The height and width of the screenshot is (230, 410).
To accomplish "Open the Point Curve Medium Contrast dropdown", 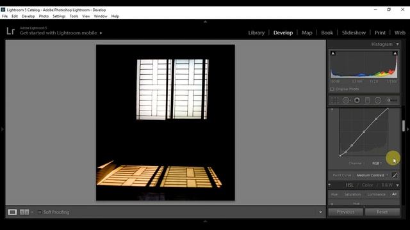I will click(x=372, y=175).
